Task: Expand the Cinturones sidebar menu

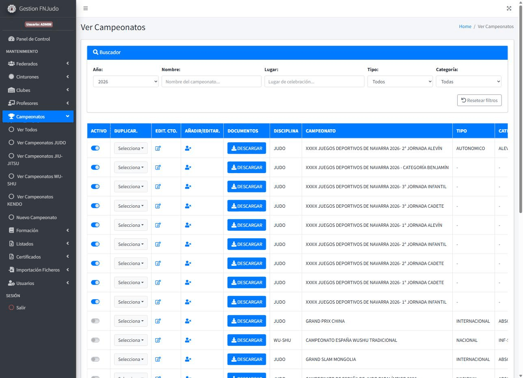Action: (38, 77)
